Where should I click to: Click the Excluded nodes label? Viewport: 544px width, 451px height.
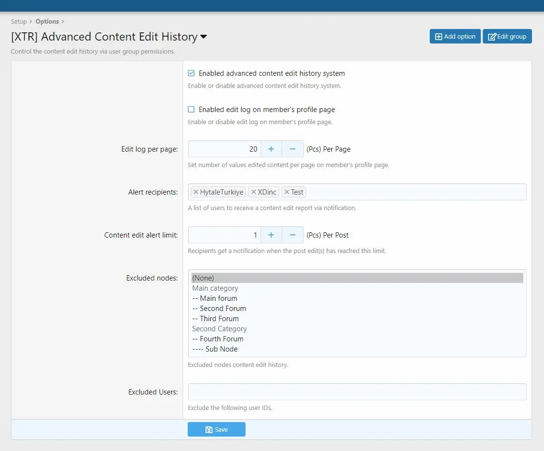click(x=152, y=278)
